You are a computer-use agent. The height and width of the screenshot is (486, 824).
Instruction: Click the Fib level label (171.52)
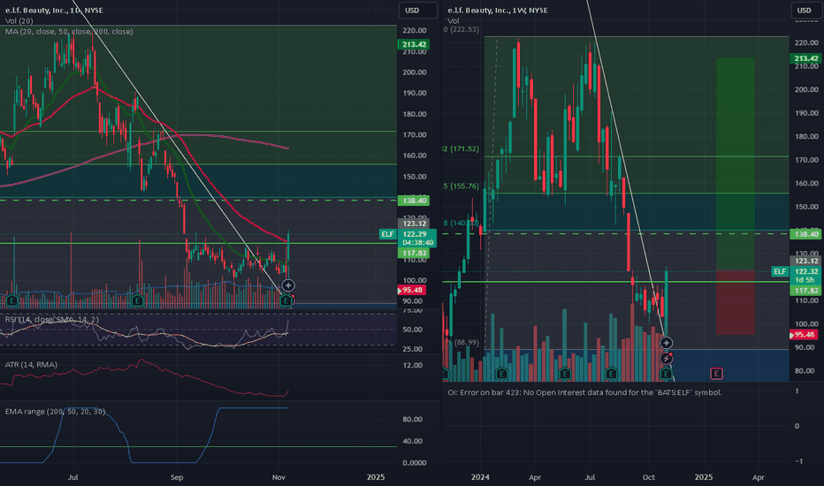coord(462,148)
